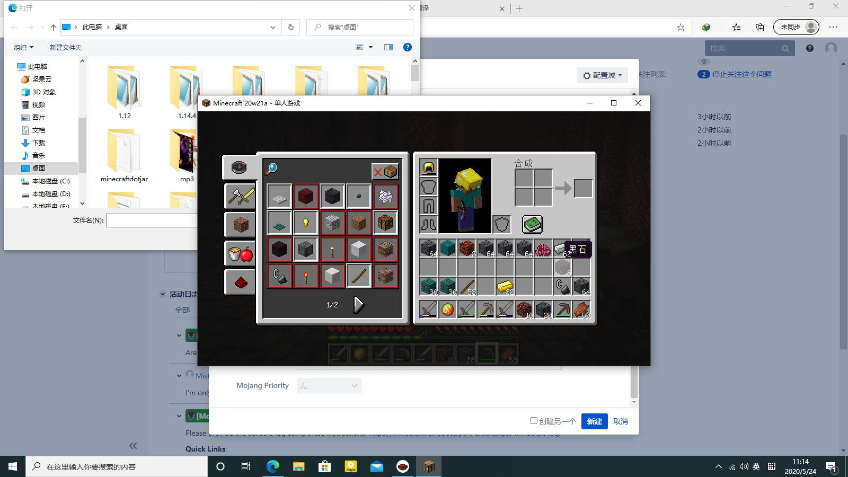Click the 停止关注这个问题 link

pos(741,74)
